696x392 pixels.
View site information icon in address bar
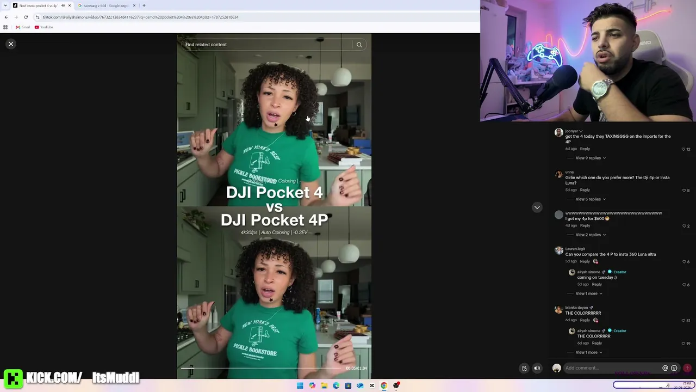click(38, 17)
